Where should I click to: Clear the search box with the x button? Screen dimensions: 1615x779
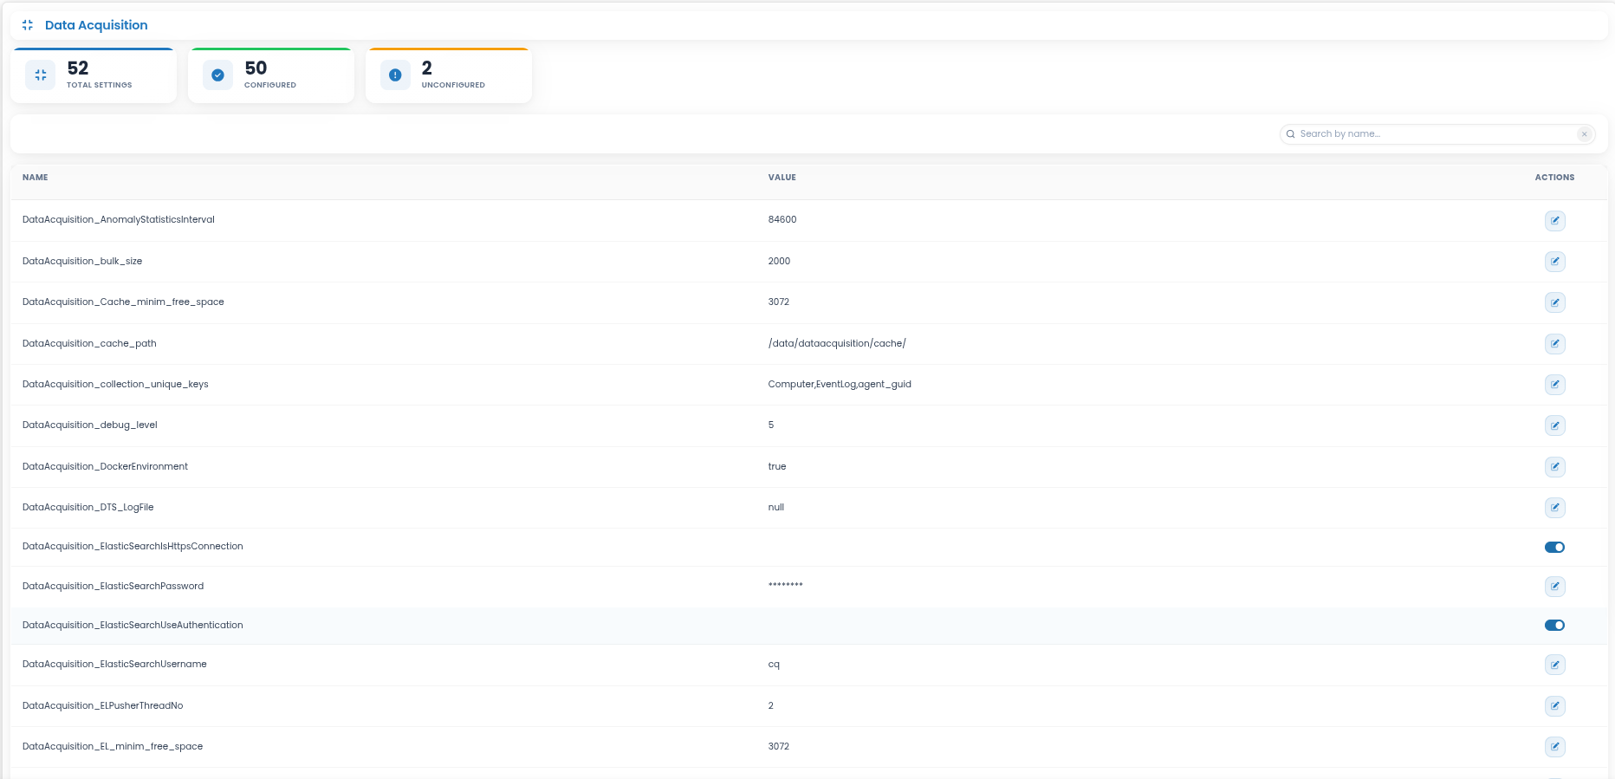click(1584, 134)
